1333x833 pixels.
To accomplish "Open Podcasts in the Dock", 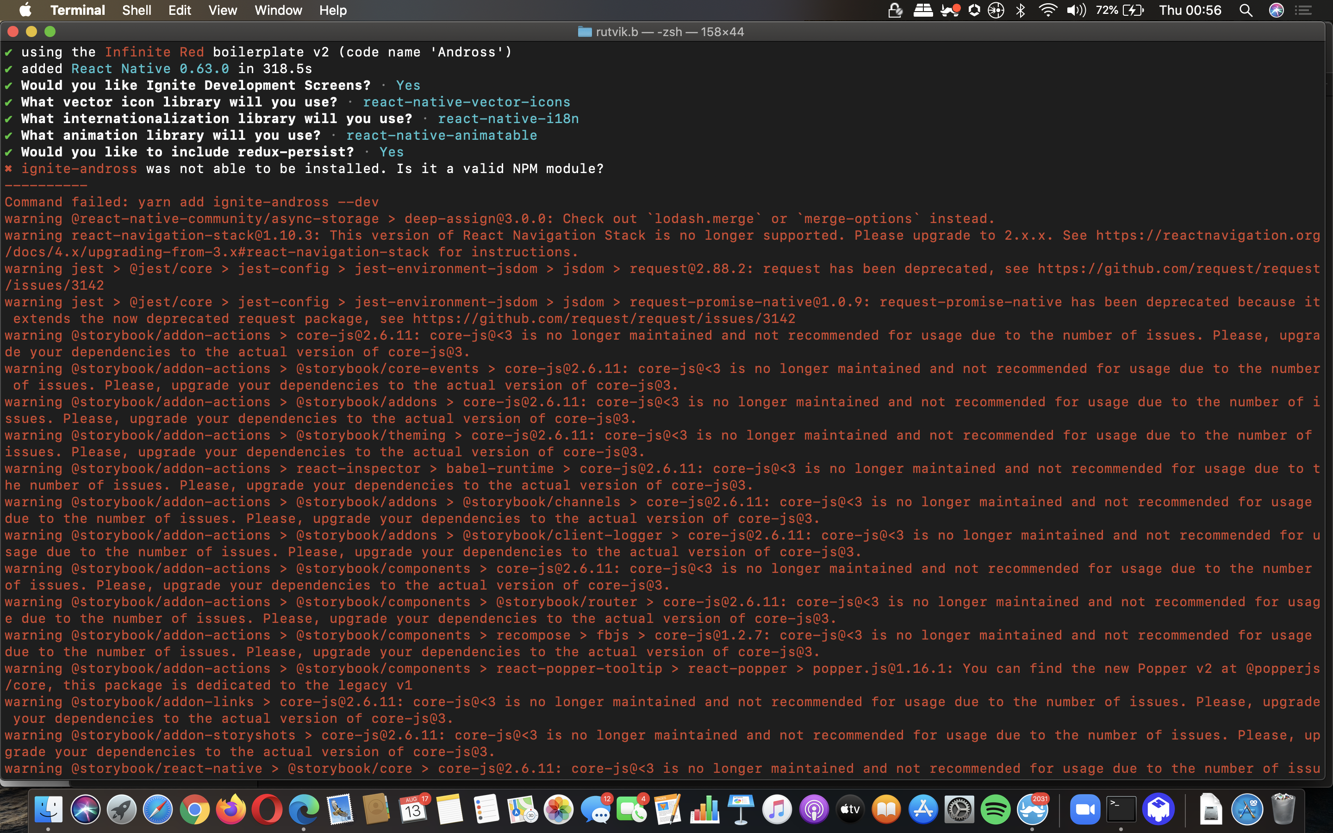I will (814, 809).
